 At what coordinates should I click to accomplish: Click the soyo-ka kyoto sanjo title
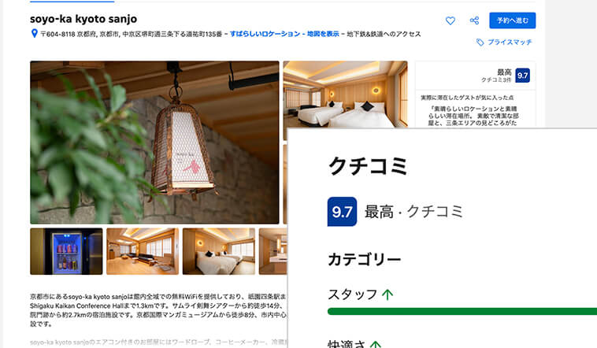[x=83, y=19]
